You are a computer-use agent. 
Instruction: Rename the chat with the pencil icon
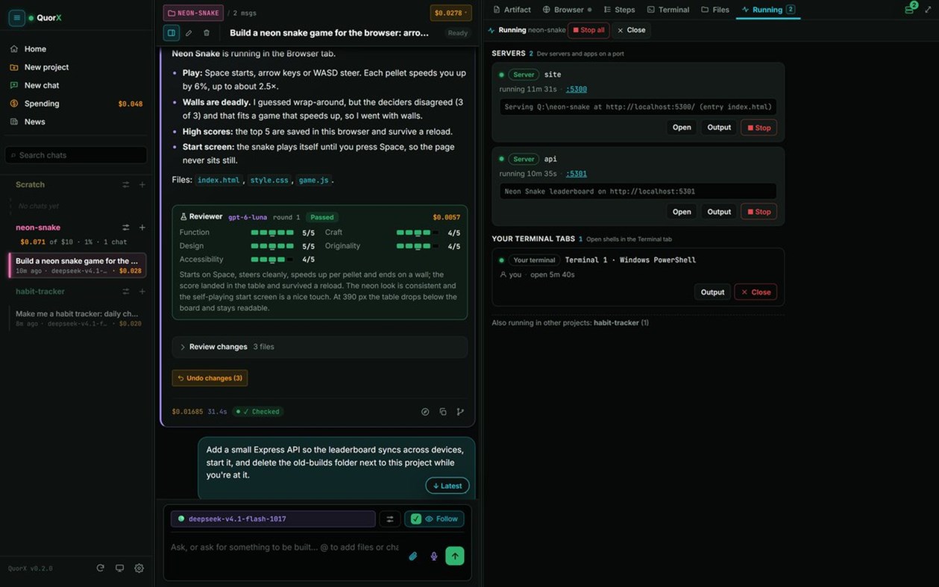click(189, 33)
